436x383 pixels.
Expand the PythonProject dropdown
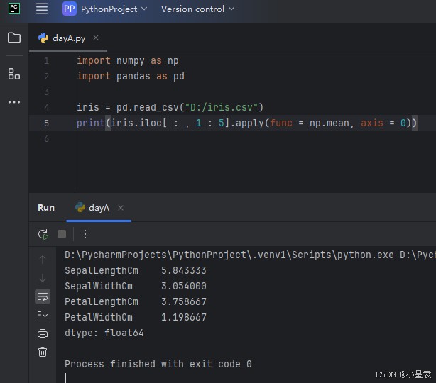[x=105, y=9]
